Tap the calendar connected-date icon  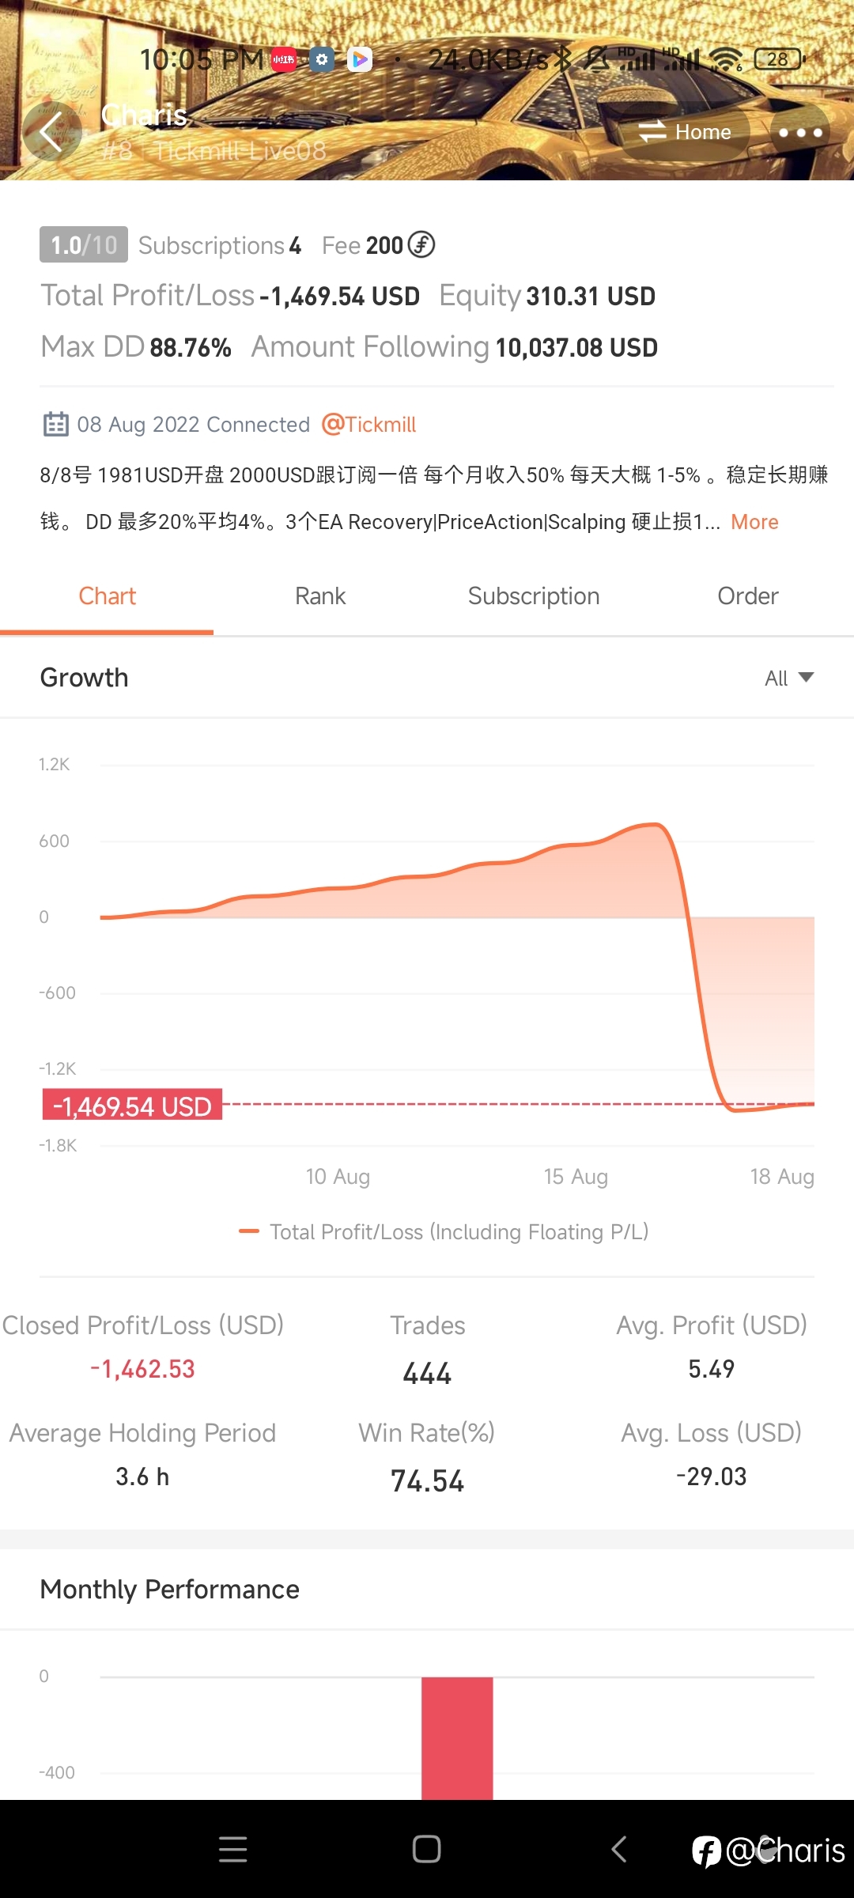pyautogui.click(x=55, y=425)
